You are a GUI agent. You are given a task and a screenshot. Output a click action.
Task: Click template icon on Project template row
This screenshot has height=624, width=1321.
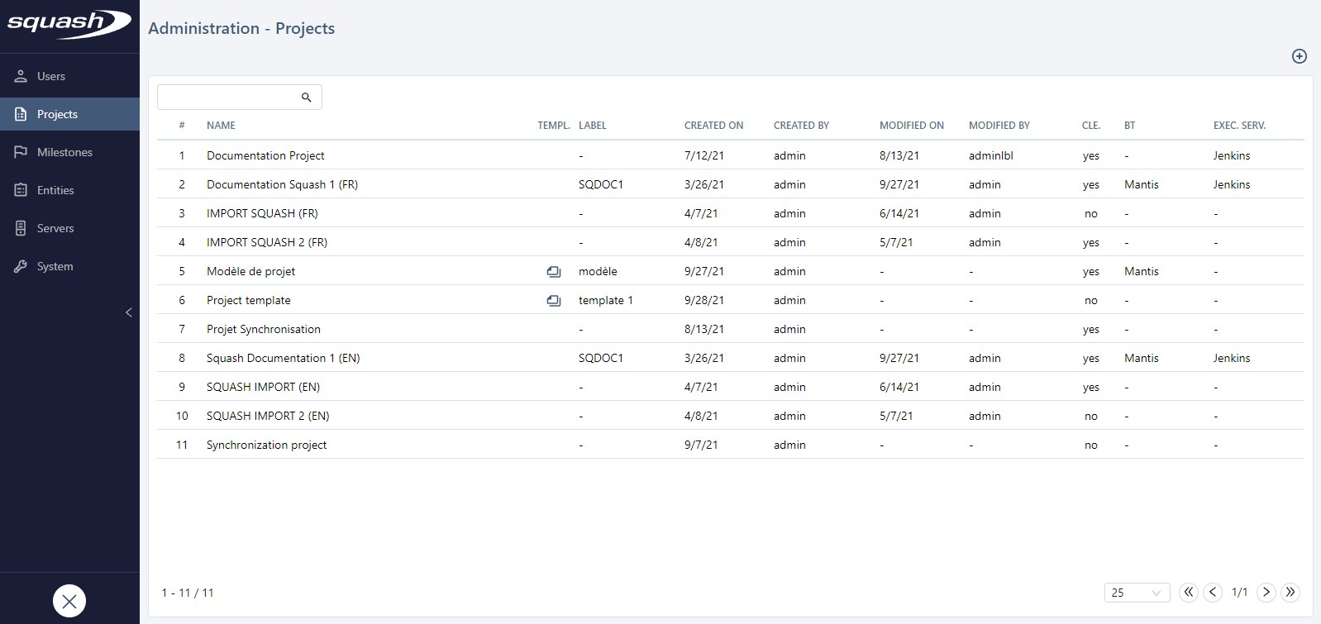point(554,300)
